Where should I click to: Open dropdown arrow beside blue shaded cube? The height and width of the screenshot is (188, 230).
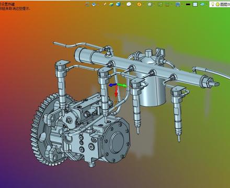click(x=123, y=5)
